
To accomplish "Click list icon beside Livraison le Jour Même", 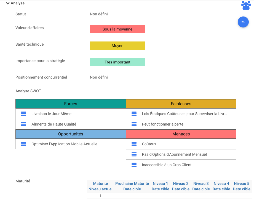I will pos(24,114).
